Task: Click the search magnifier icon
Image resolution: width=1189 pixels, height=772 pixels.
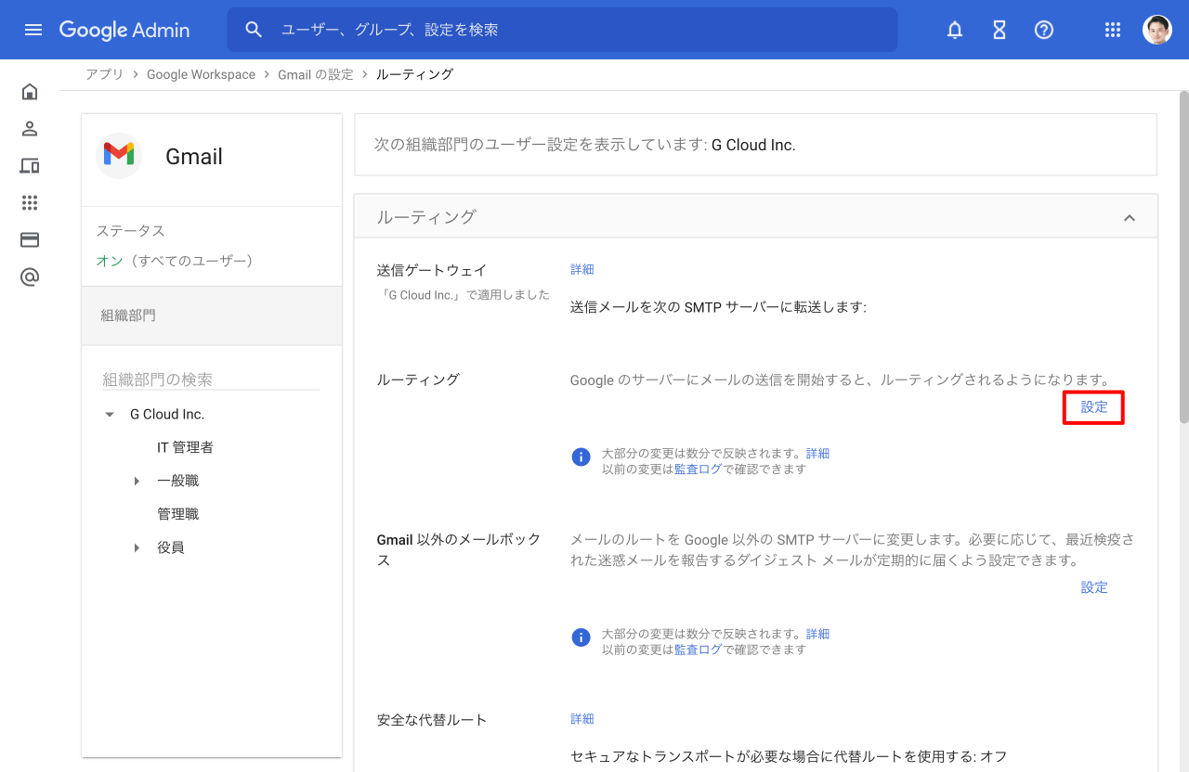Action: click(x=254, y=30)
